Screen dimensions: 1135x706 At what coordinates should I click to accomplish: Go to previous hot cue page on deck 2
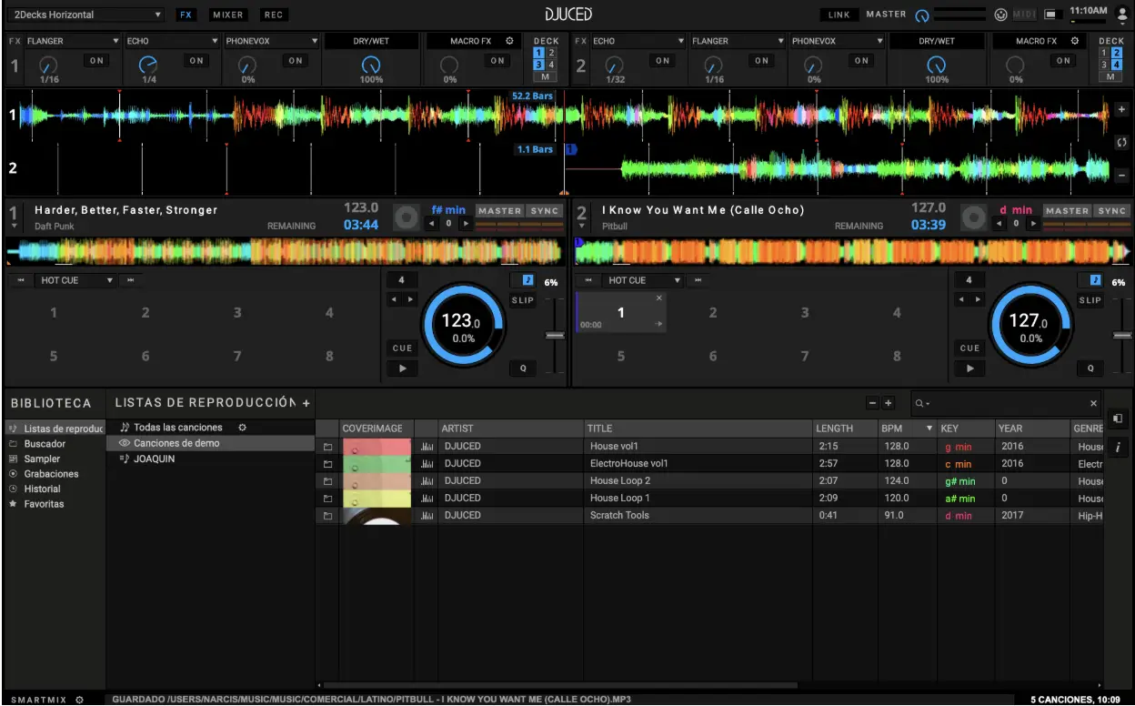pos(588,280)
